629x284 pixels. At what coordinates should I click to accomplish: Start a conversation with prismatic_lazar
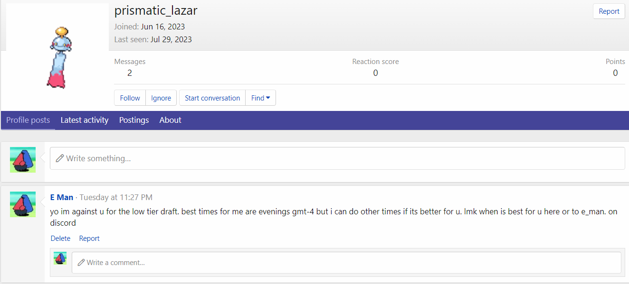pyautogui.click(x=212, y=98)
